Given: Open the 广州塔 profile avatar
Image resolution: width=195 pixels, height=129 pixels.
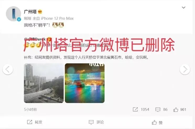Looking at the screenshot, I should click(13, 14).
